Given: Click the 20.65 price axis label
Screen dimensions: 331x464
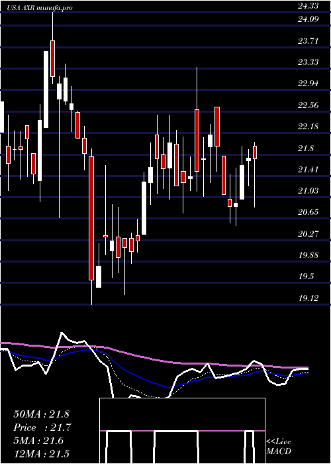Looking at the screenshot, I should [x=309, y=212].
